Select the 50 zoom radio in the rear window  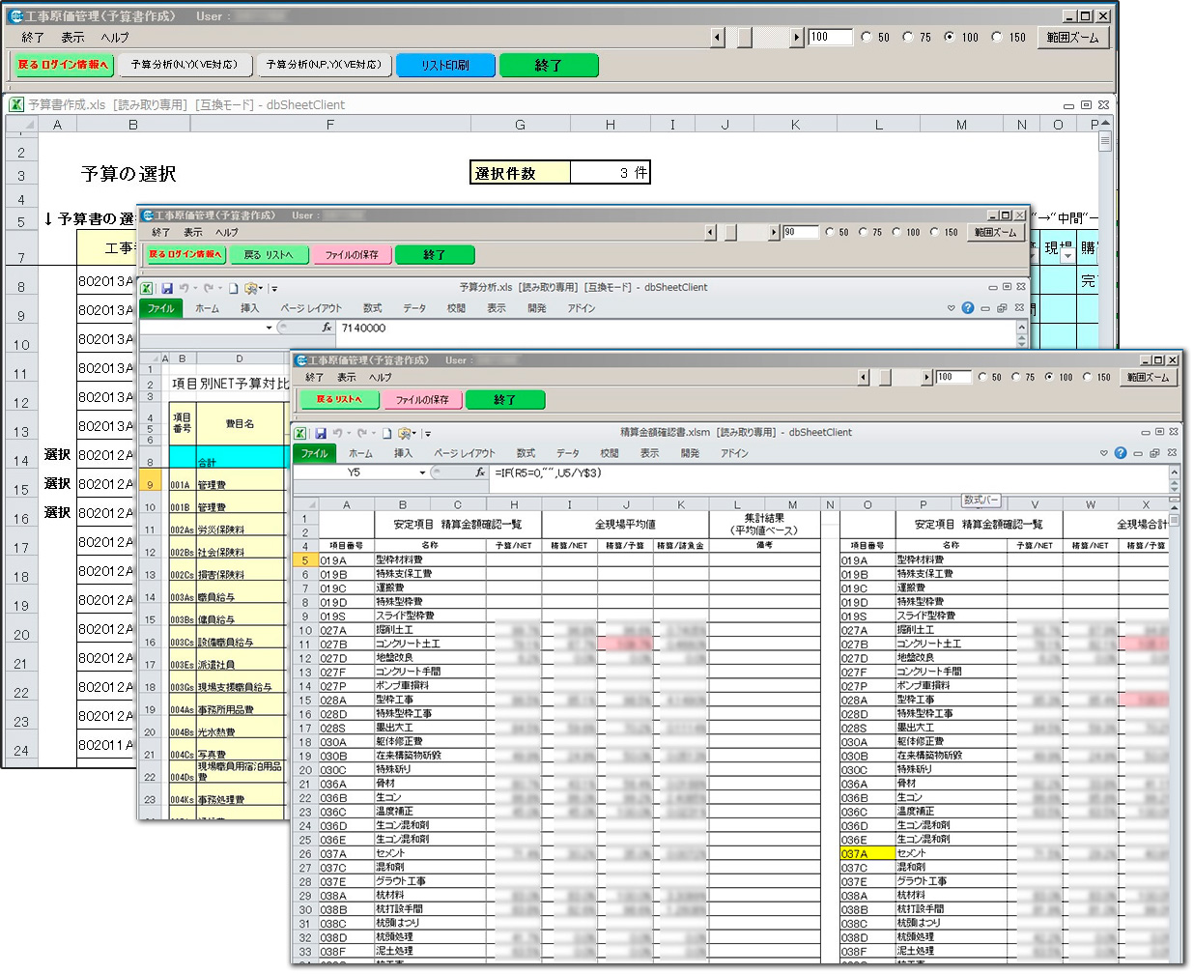pos(867,37)
